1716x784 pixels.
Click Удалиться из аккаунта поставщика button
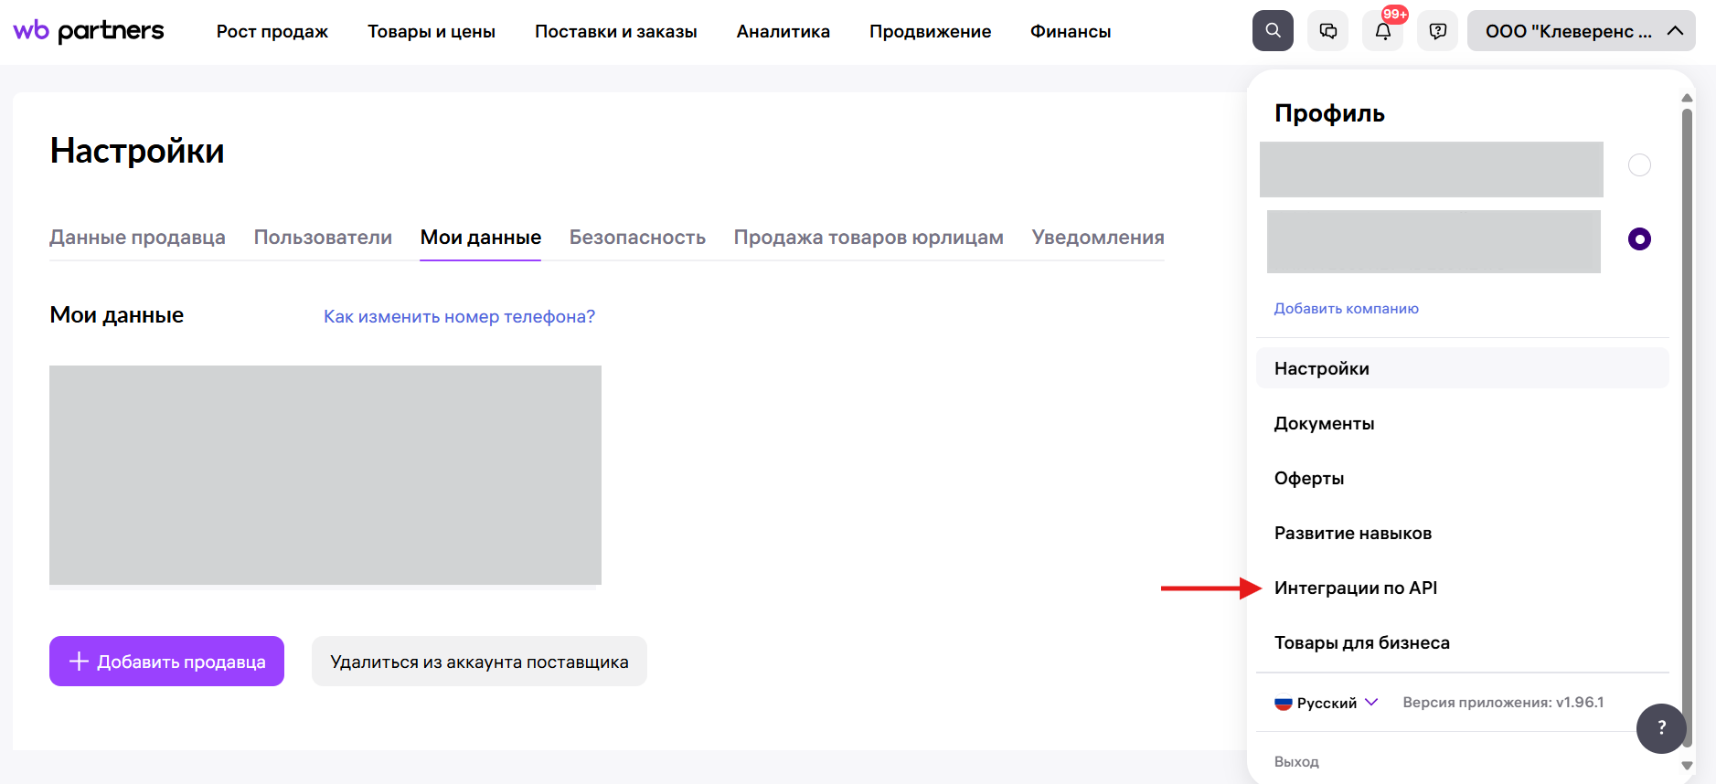point(479,662)
